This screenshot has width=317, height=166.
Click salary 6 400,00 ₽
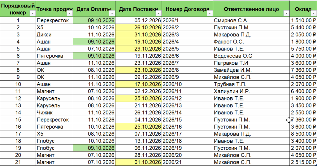(x=303, y=91)
